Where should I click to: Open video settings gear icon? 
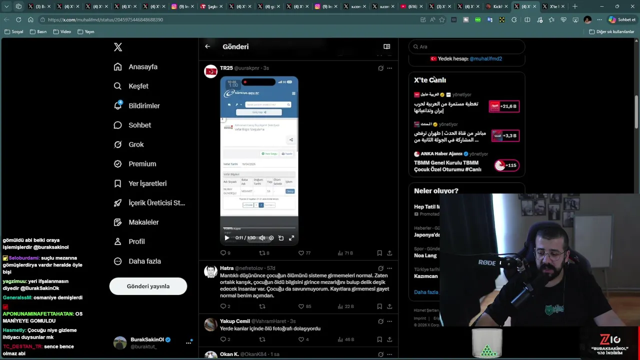271,238
